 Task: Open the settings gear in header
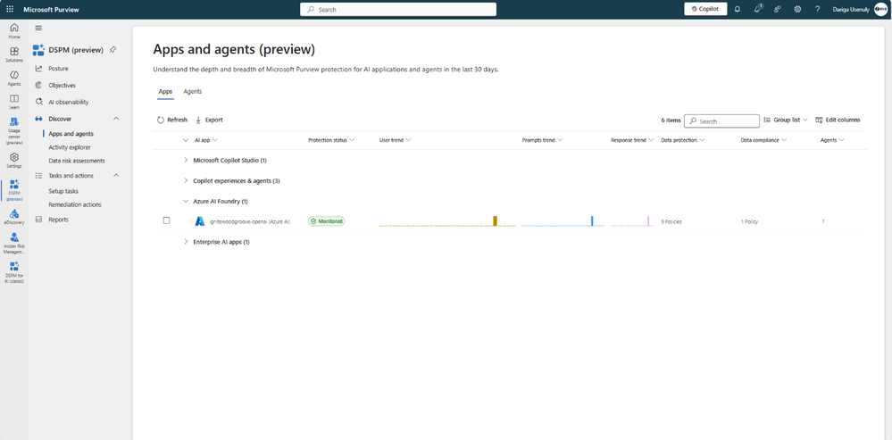[797, 9]
